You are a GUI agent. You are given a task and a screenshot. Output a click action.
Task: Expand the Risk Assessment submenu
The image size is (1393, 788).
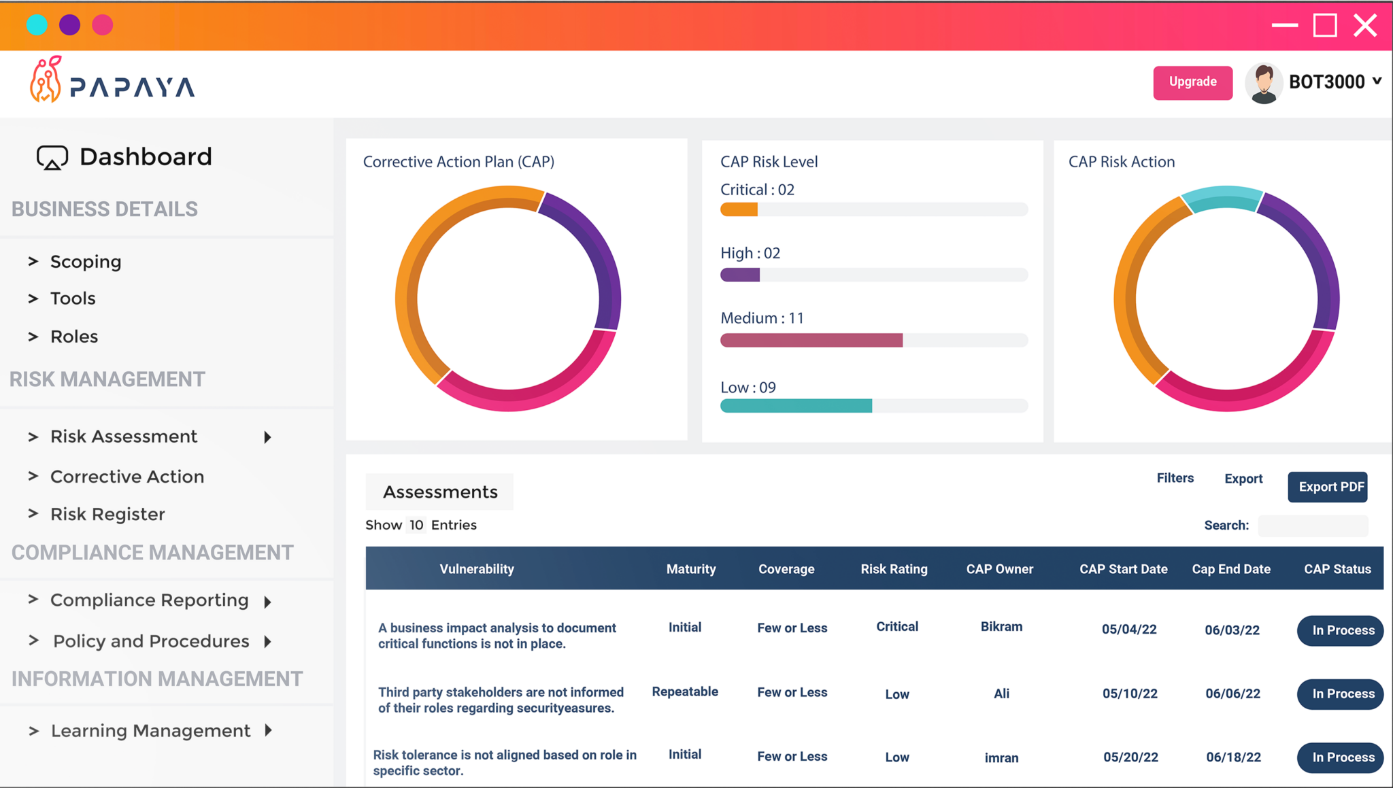[267, 437]
